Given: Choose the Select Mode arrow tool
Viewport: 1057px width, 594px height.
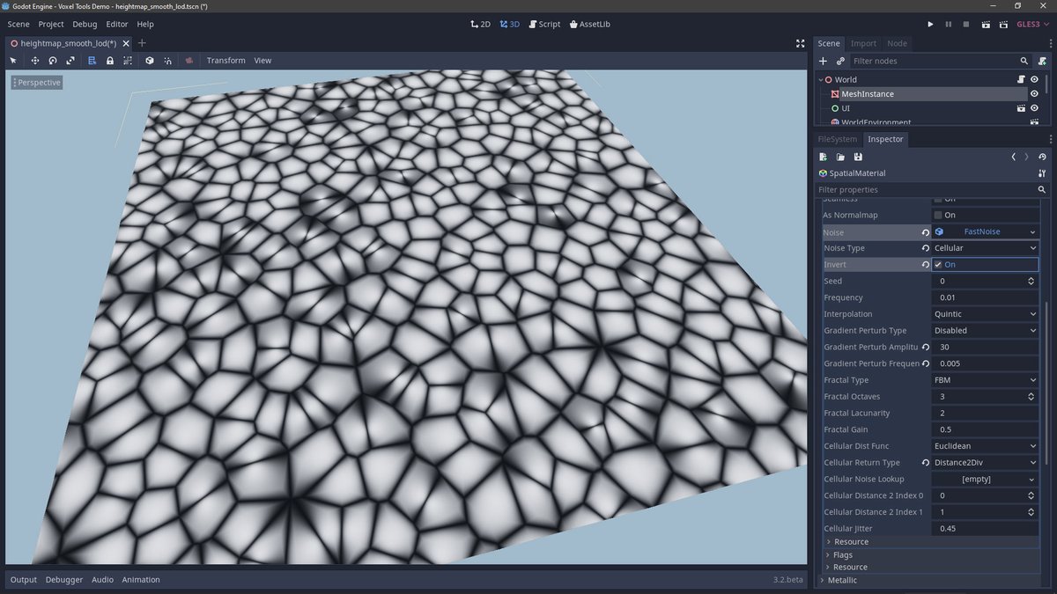Looking at the screenshot, I should click(13, 61).
